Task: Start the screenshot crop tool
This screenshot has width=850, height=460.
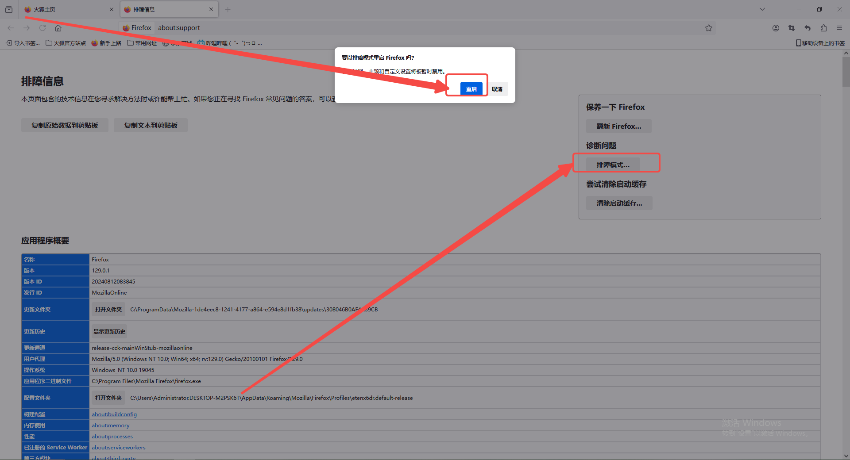Action: coord(792,28)
